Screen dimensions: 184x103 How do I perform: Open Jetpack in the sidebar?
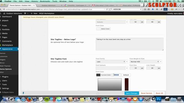(x=5, y=20)
